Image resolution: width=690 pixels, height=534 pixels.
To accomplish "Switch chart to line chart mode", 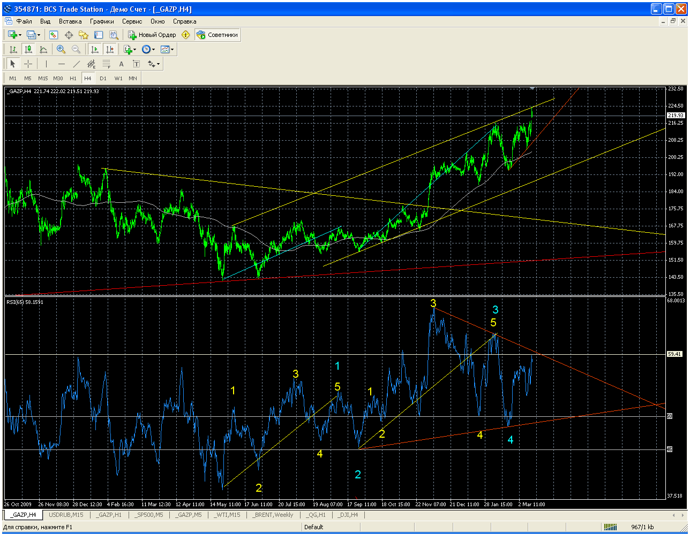I will (43, 49).
